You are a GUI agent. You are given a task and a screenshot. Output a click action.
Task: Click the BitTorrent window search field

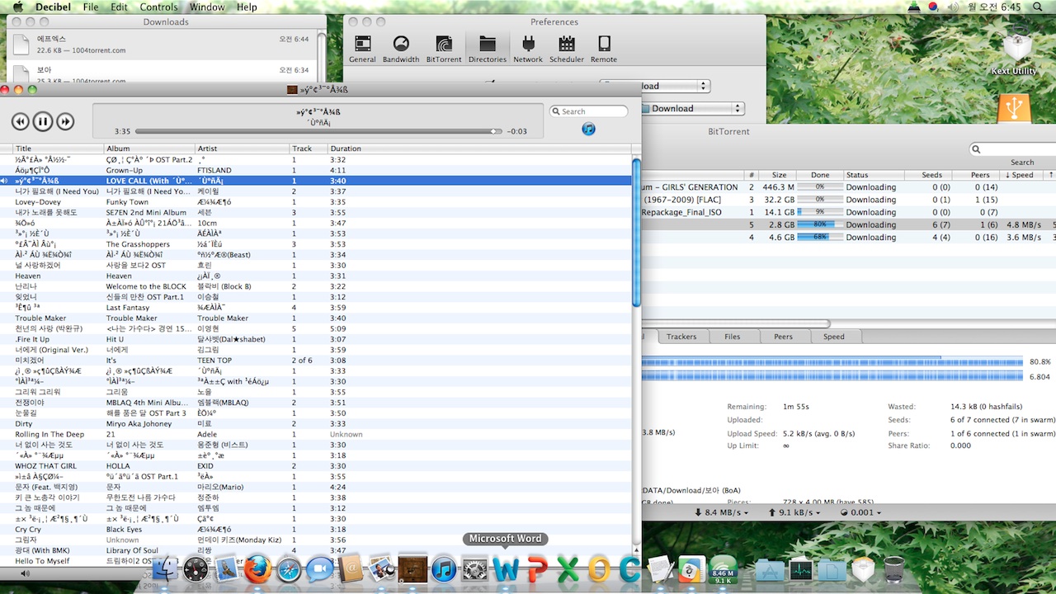click(x=1013, y=149)
